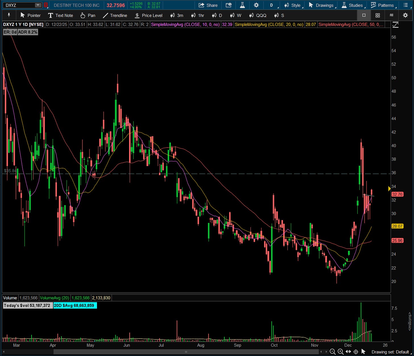Click the DXYZ 1 Y 1D [NYSE] chart title

pyautogui.click(x=23, y=24)
